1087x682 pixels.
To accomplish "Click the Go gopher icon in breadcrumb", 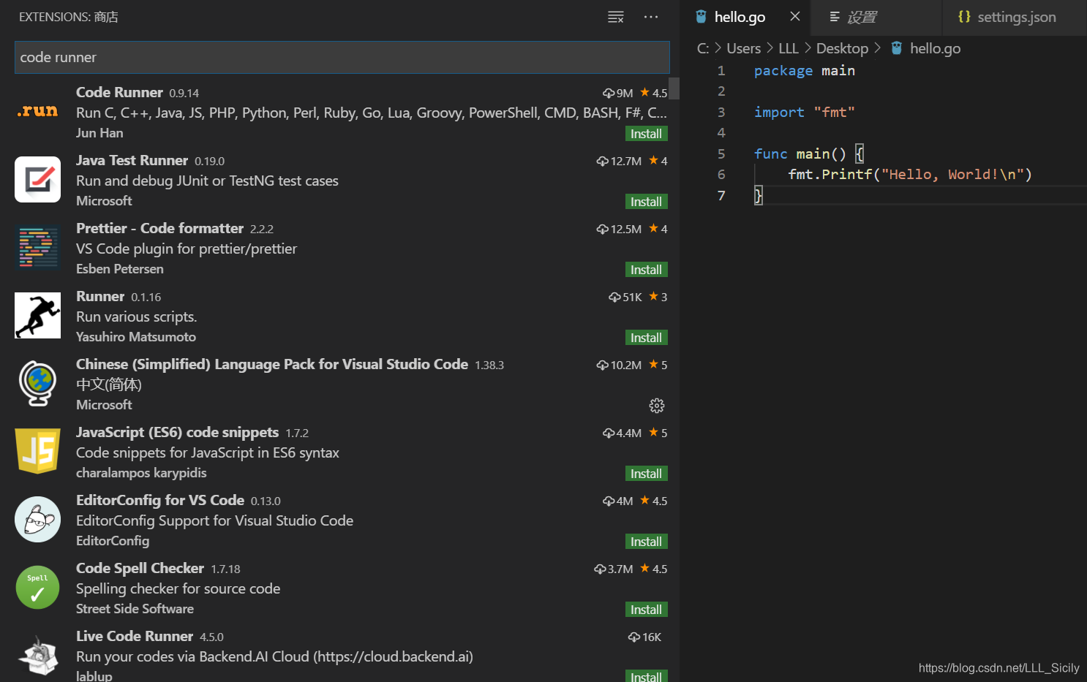I will pos(896,48).
